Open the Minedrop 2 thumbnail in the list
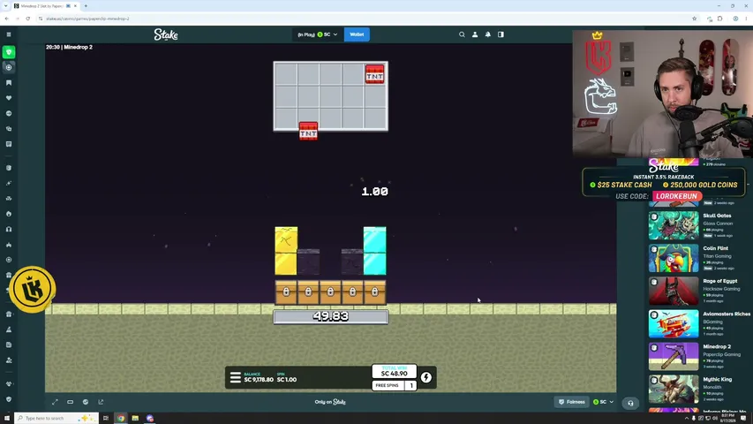753x424 pixels. [674, 356]
